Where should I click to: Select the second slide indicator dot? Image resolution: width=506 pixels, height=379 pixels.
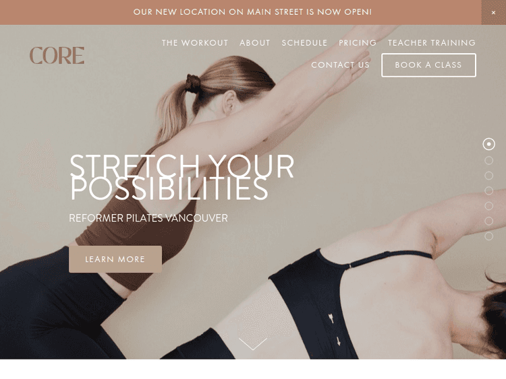pyautogui.click(x=488, y=160)
